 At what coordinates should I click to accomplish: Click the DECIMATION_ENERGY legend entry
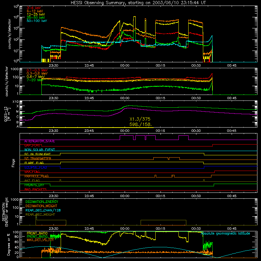click(x=42, y=202)
